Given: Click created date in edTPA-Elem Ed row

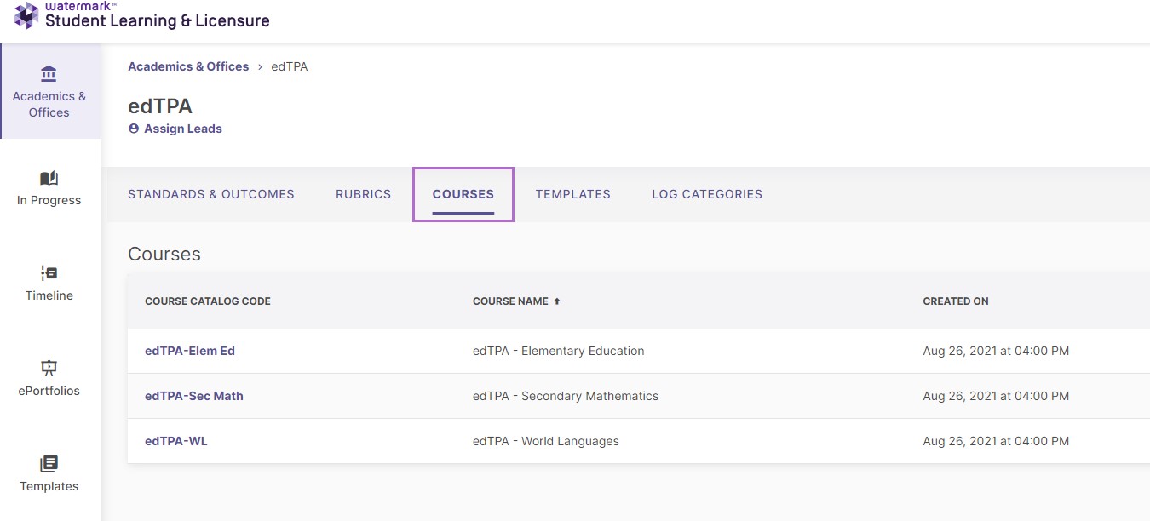Looking at the screenshot, I should tap(996, 351).
